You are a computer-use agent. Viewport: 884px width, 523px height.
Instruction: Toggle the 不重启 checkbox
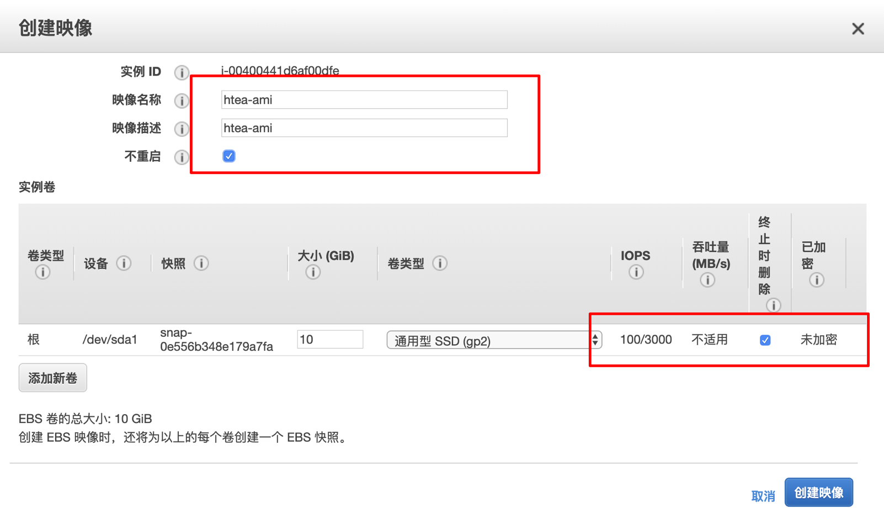click(229, 156)
